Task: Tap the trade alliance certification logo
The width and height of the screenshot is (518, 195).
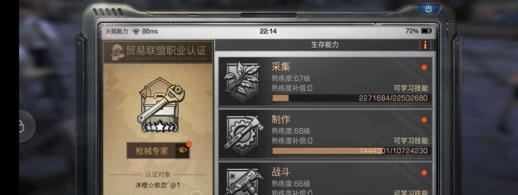Action: [118, 51]
